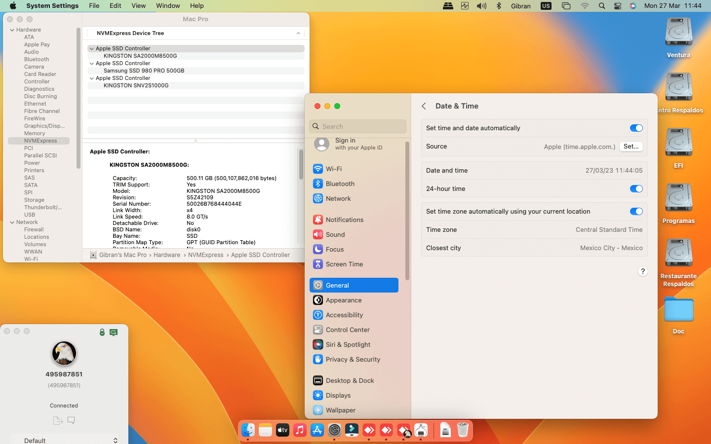Screen dimensions: 711x444
Task: Turn off 24-hour time
Action: tap(636, 189)
